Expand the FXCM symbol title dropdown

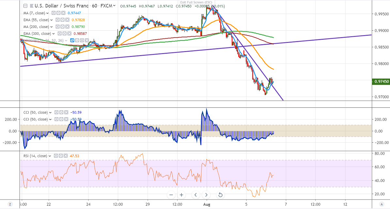coord(114,6)
